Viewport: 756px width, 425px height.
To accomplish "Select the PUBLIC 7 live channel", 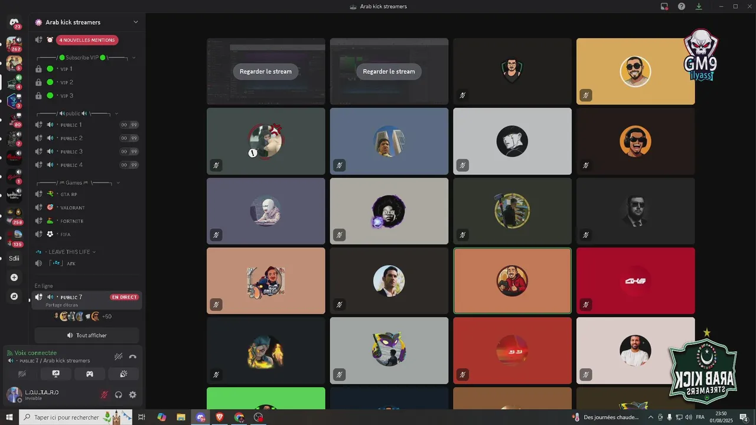I will pyautogui.click(x=87, y=300).
